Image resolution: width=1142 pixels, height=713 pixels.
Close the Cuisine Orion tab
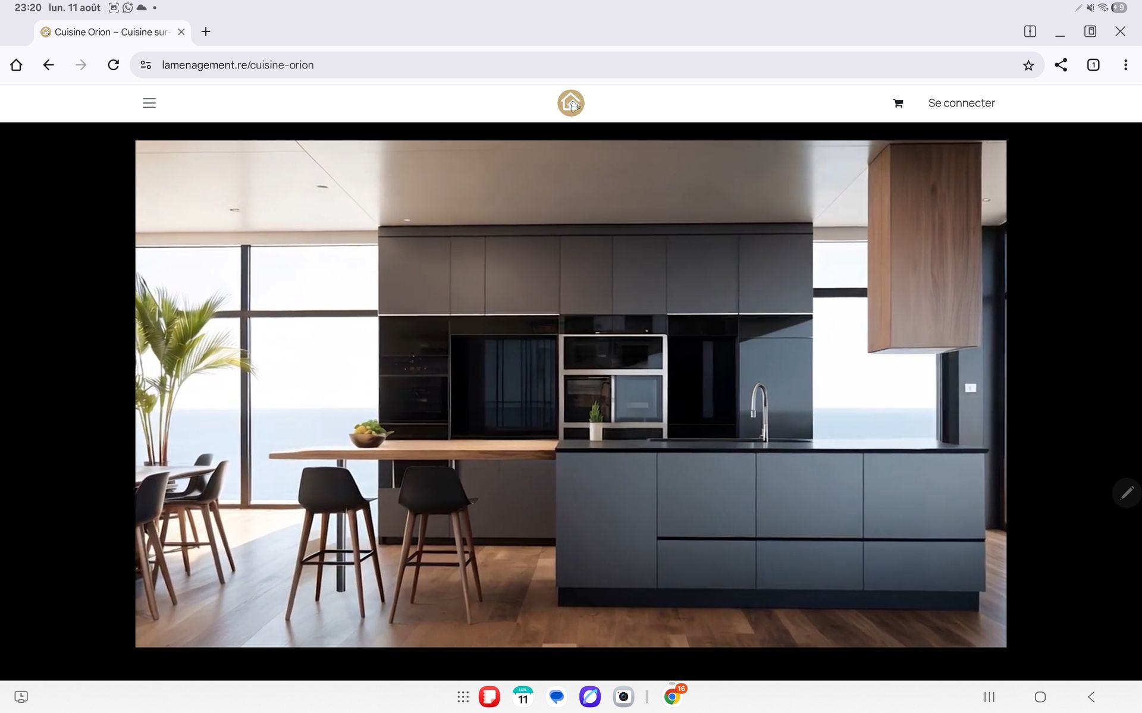[x=181, y=32]
